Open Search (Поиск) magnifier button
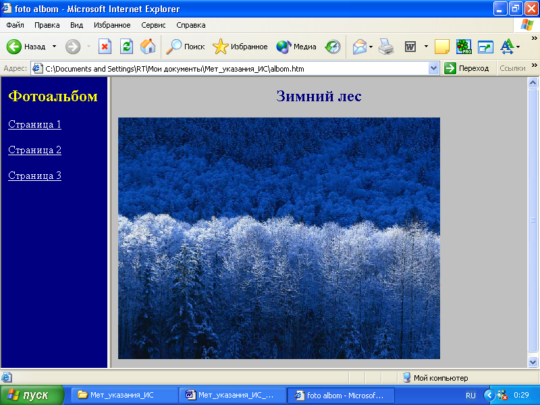Image resolution: width=540 pixels, height=405 pixels. (185, 47)
